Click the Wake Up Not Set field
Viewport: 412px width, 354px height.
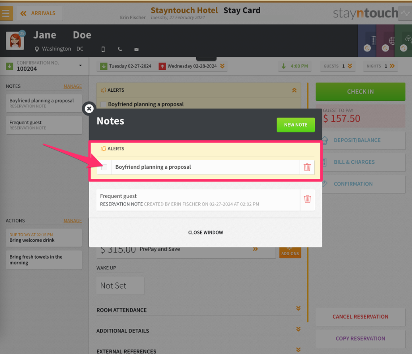(x=120, y=286)
